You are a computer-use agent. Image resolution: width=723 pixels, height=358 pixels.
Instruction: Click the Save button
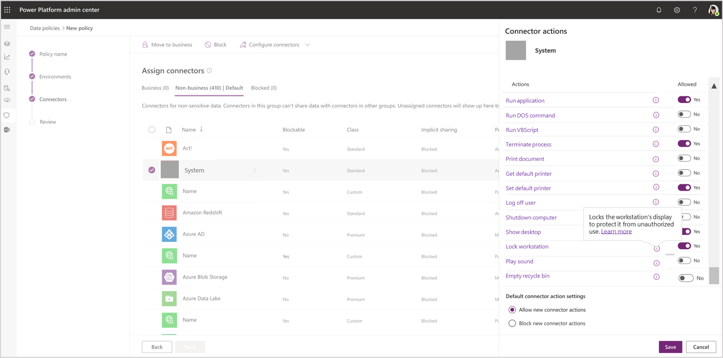click(x=670, y=347)
